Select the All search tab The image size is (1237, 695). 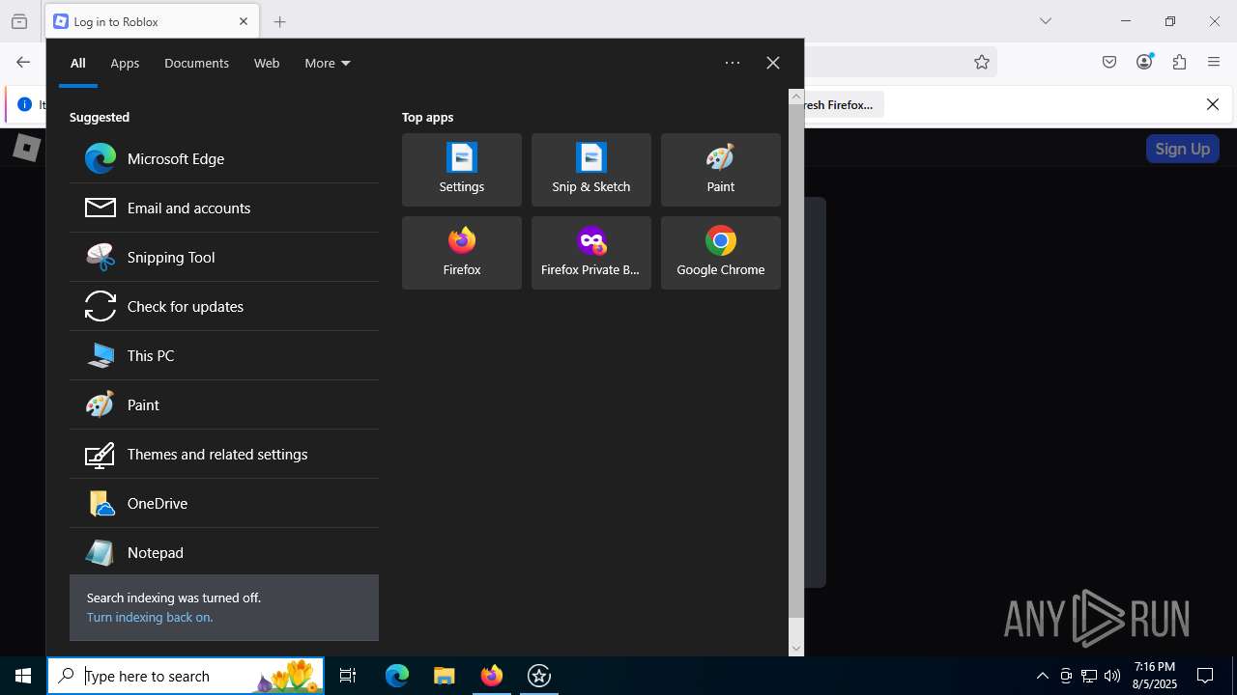click(x=78, y=63)
